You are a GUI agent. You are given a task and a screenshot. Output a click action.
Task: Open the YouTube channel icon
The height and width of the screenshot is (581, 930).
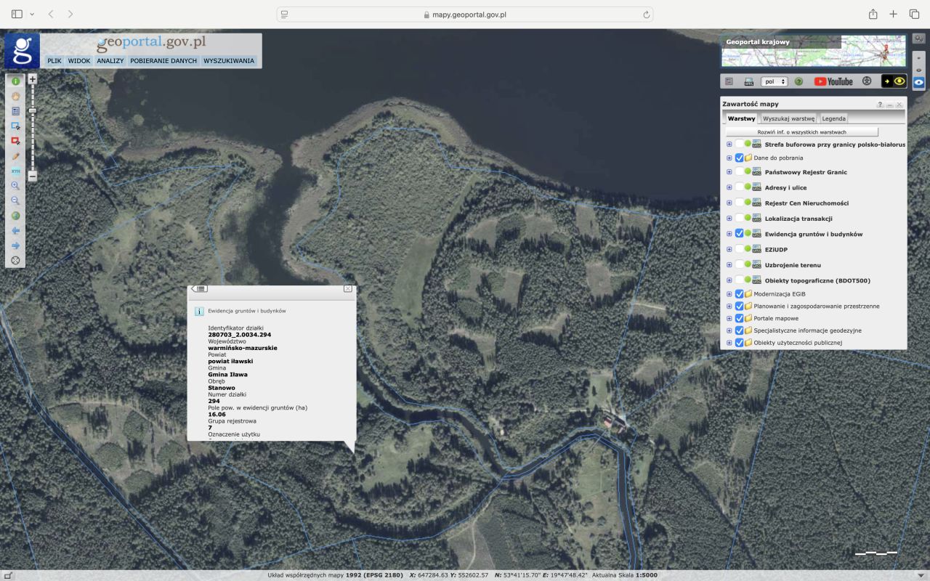click(x=833, y=81)
